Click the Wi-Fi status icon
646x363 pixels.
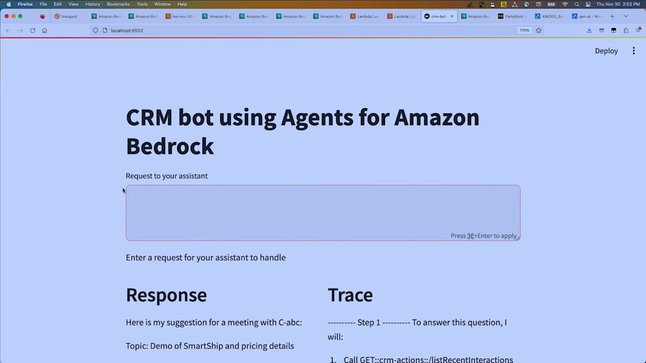coord(565,4)
